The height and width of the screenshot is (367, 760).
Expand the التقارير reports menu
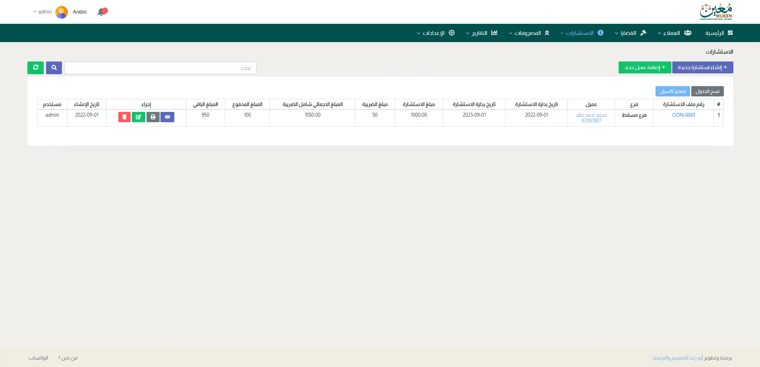click(x=481, y=33)
